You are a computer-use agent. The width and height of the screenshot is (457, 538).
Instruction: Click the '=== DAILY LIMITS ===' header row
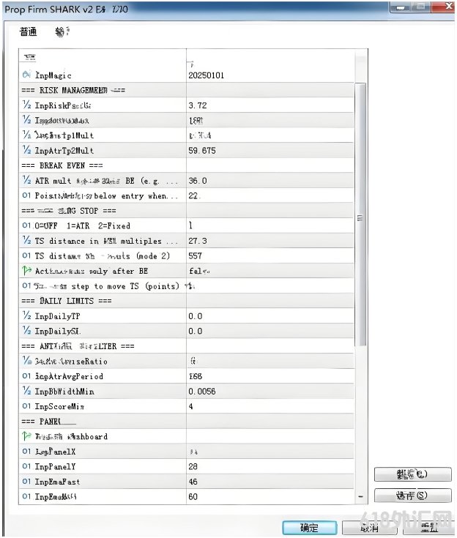click(x=187, y=301)
